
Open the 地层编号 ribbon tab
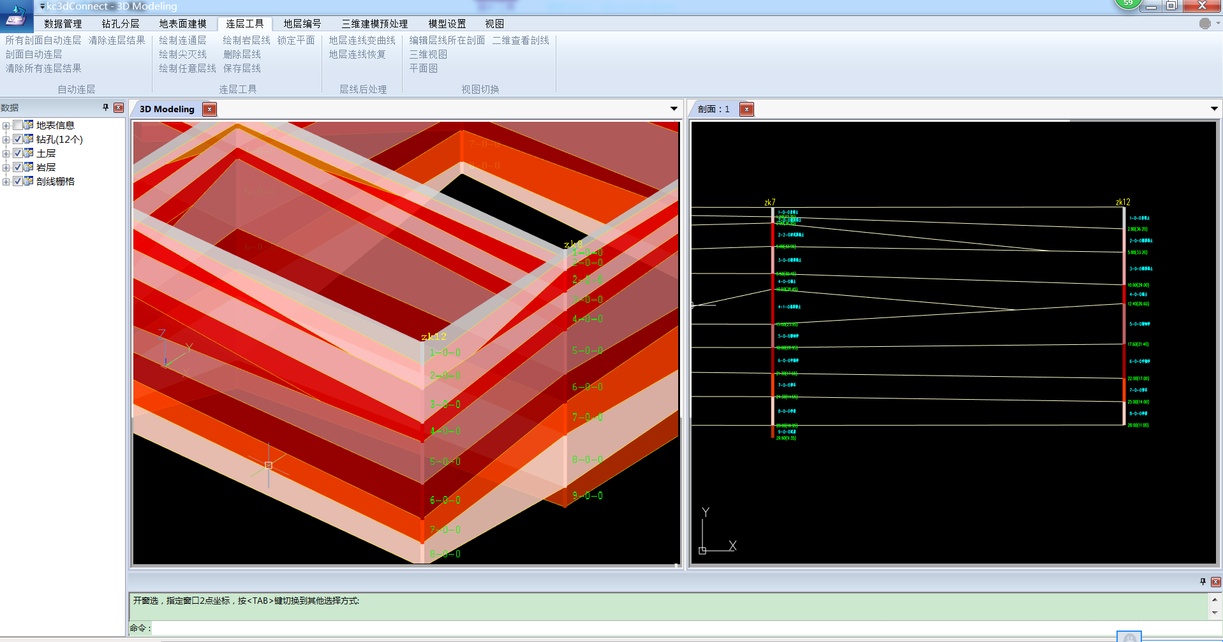302,24
